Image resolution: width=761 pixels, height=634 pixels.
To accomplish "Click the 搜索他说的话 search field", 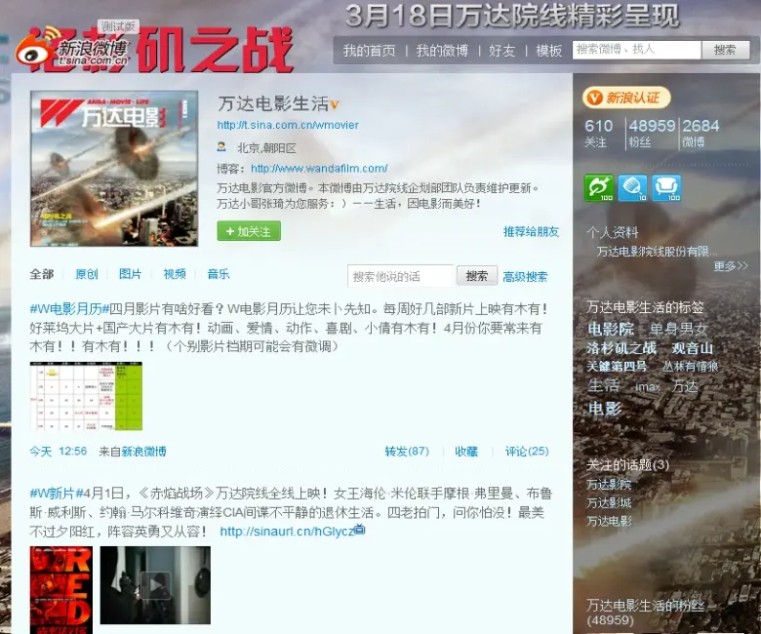I will click(x=400, y=276).
